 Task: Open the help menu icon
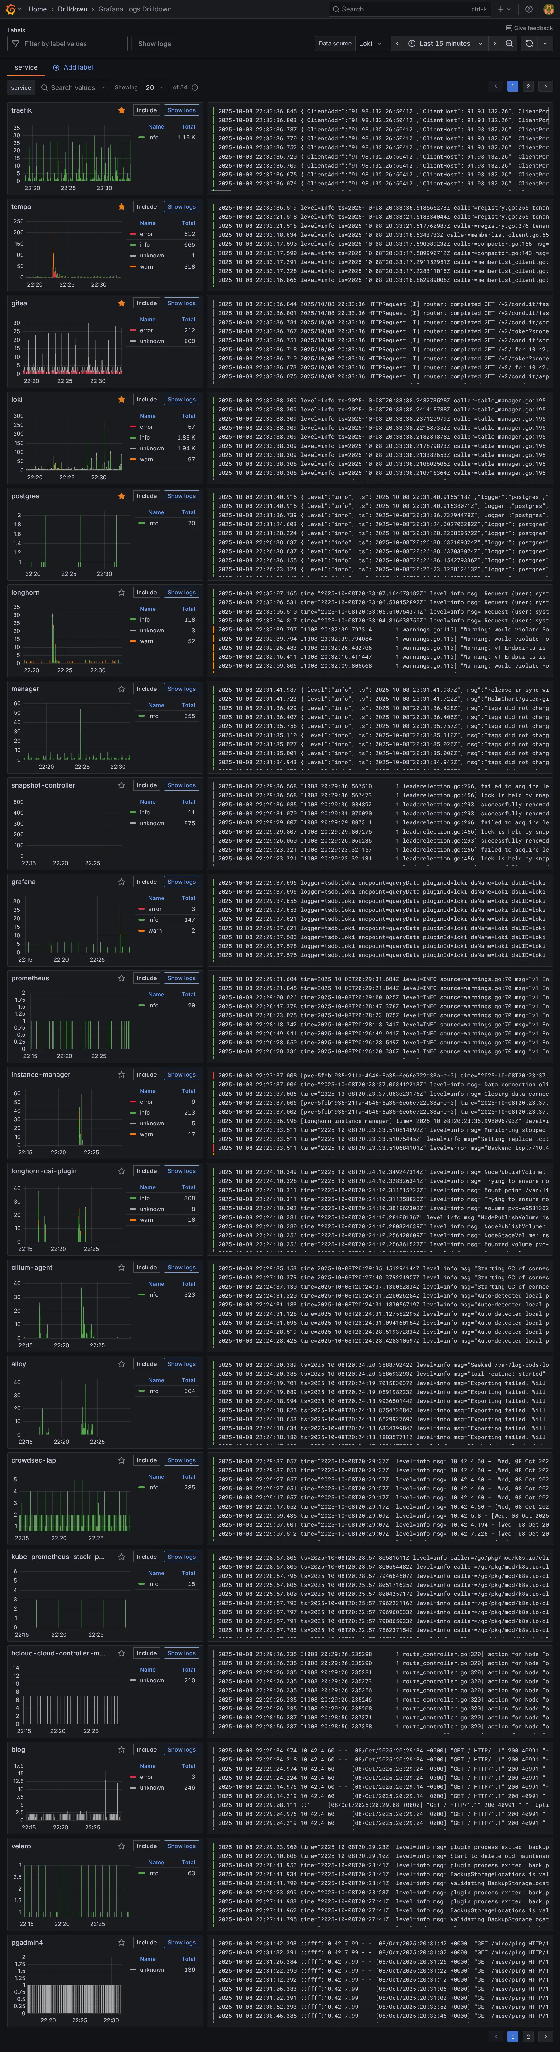(529, 10)
